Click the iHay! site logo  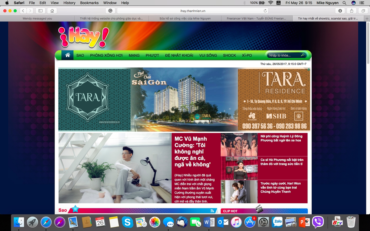(x=84, y=38)
